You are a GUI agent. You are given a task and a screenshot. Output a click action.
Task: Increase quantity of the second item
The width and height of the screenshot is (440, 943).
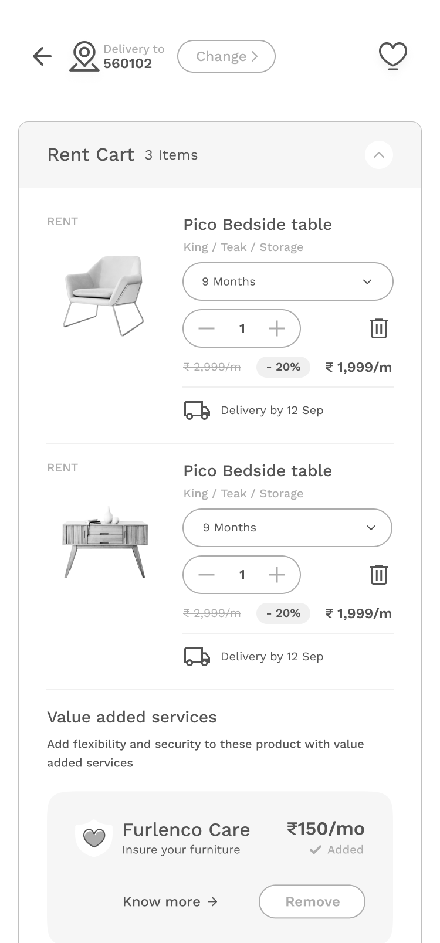pyautogui.click(x=277, y=575)
